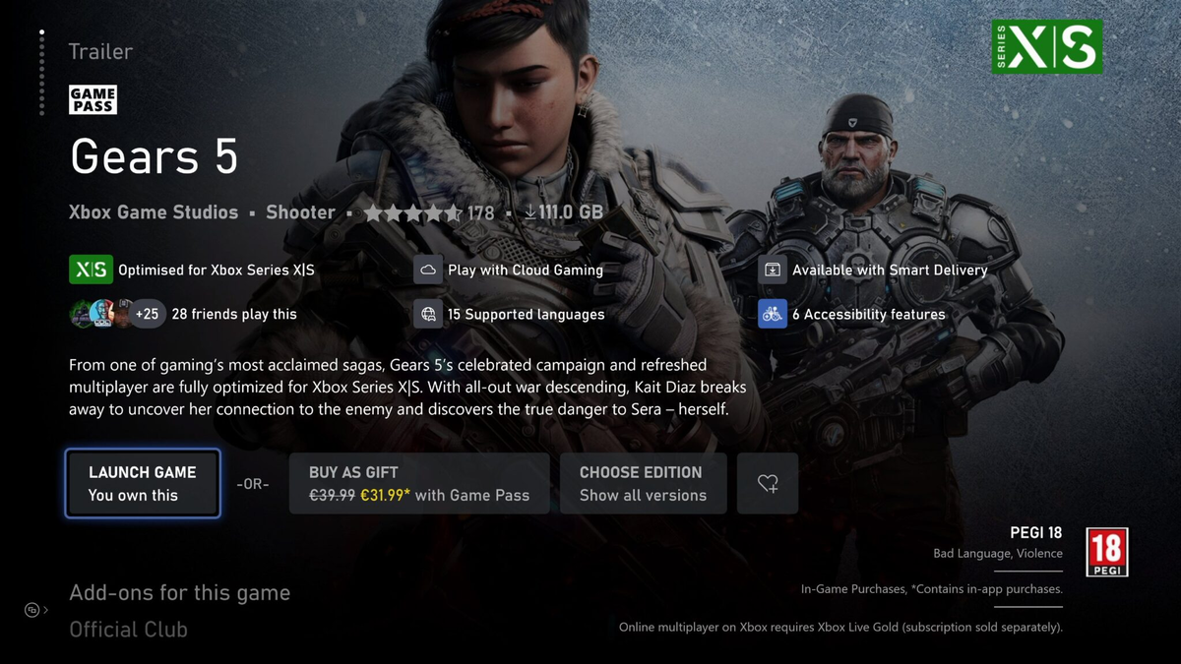
Task: Click the Xbox Series X|S optimised icon
Action: (91, 269)
